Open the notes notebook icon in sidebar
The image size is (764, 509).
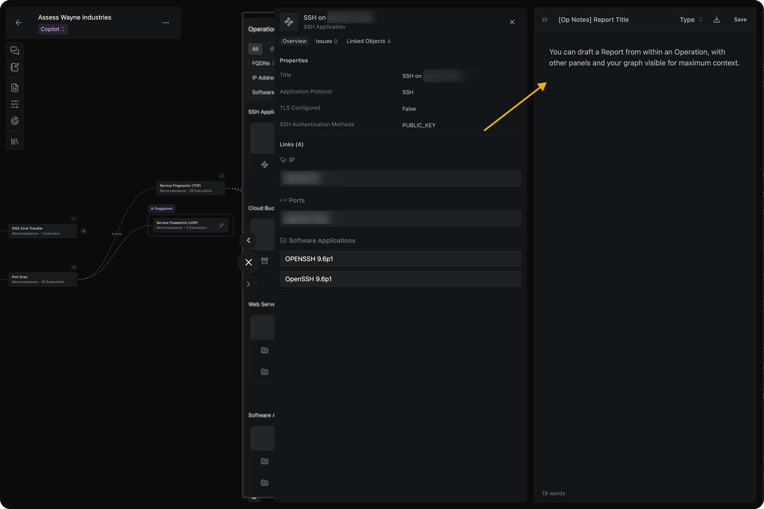click(x=15, y=67)
